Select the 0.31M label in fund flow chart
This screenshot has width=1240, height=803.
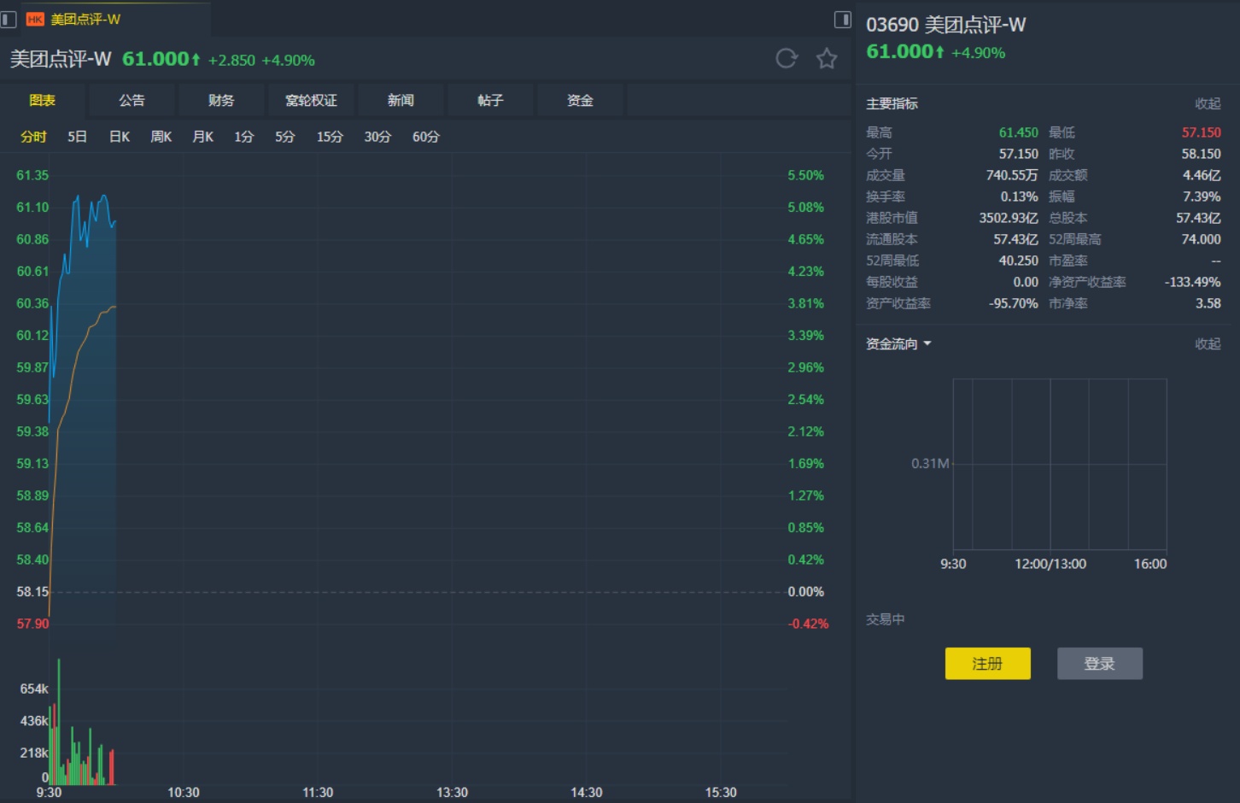(x=930, y=463)
